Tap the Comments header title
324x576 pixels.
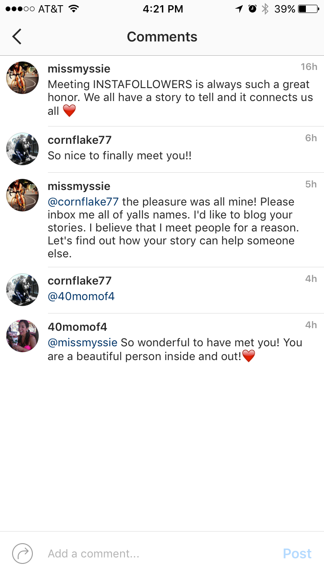162,37
